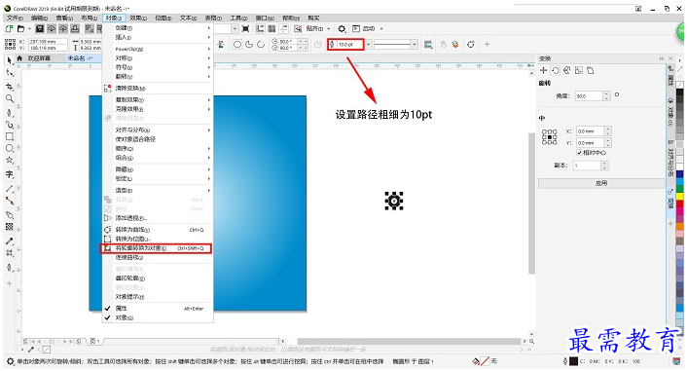
Task: Select the Shape tool in the toolbox
Action: 9,73
